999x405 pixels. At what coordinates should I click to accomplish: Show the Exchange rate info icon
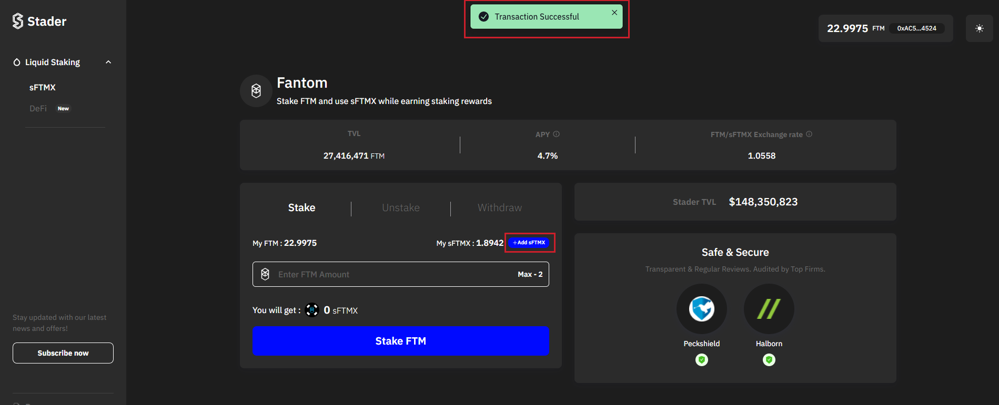coord(809,134)
